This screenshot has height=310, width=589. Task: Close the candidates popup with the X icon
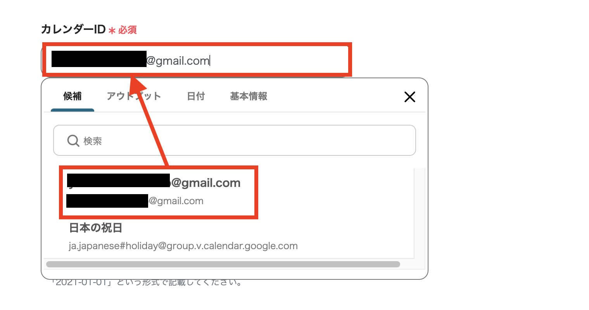pos(410,97)
